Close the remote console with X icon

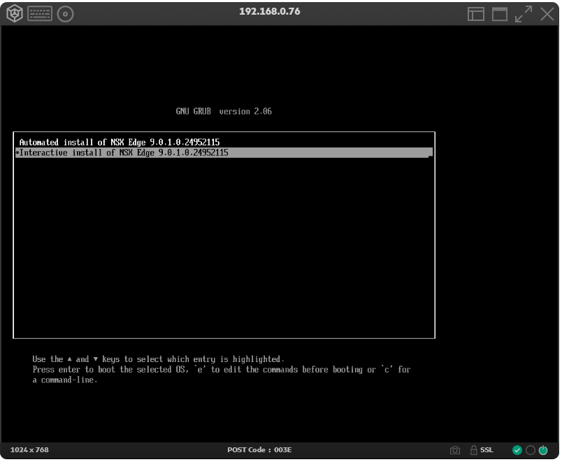click(x=547, y=13)
